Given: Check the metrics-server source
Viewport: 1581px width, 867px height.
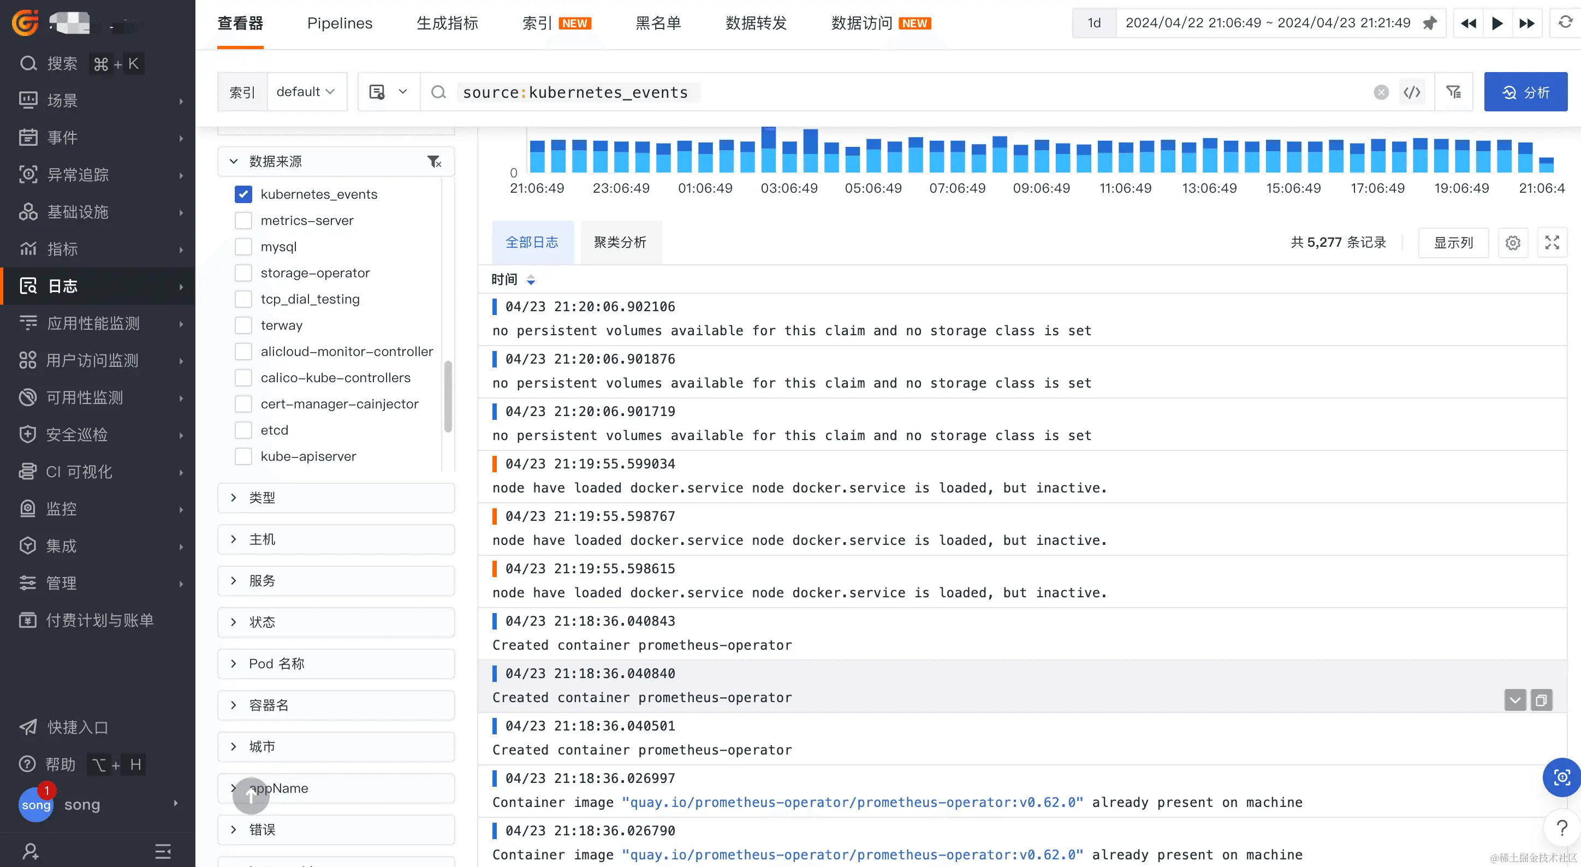Looking at the screenshot, I should pyautogui.click(x=243, y=220).
